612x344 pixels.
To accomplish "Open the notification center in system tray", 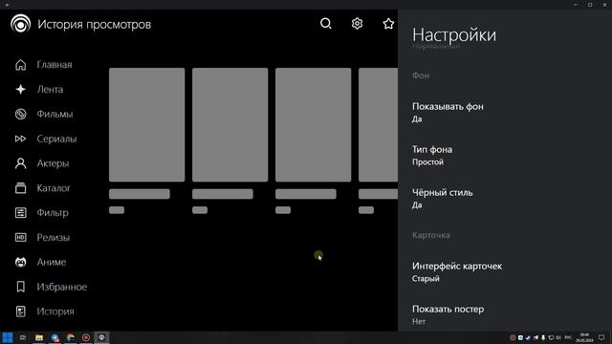I will [601, 337].
